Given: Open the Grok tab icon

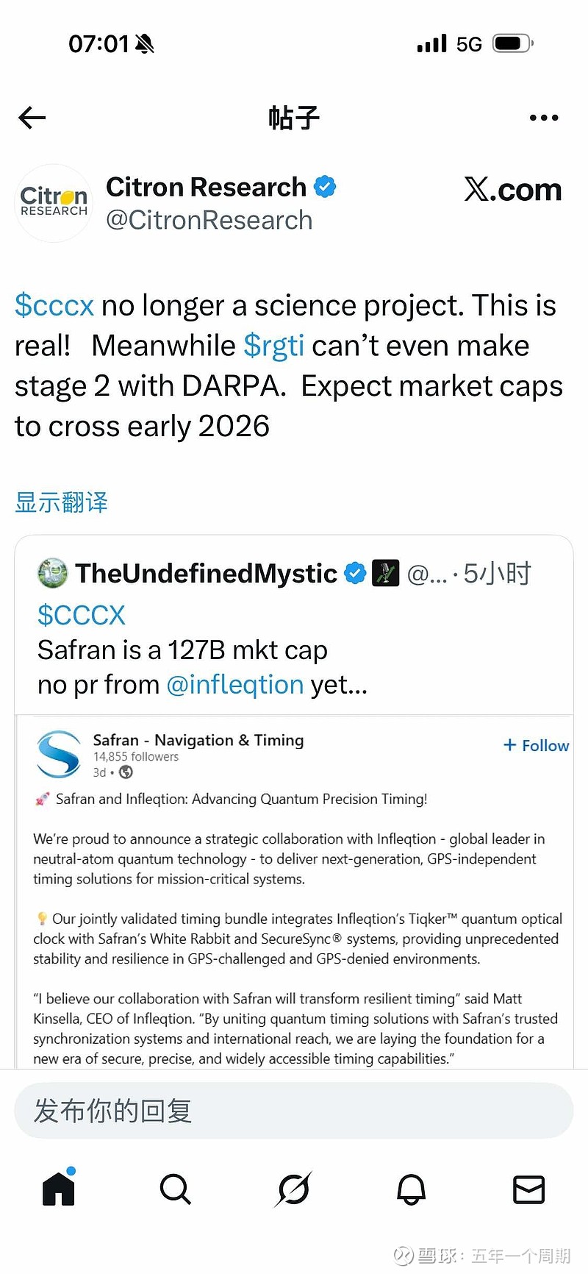Looking at the screenshot, I should click(x=294, y=1189).
